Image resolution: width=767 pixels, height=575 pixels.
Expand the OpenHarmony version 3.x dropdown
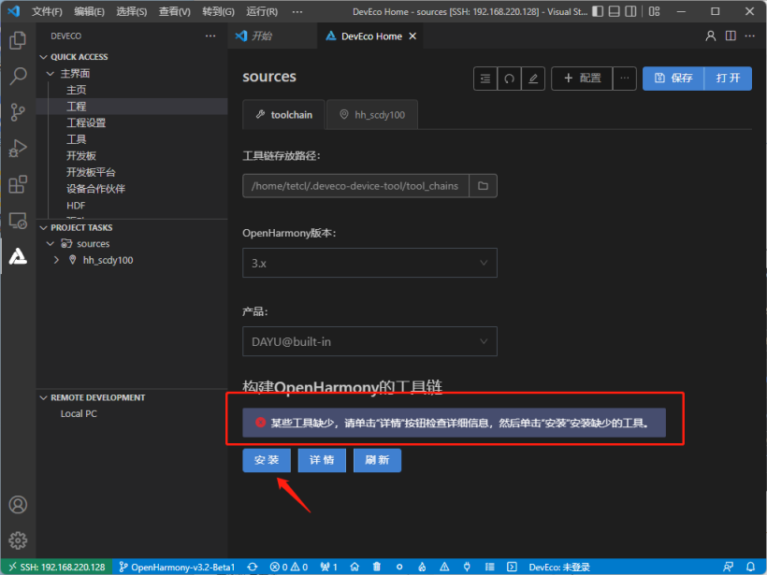pyautogui.click(x=369, y=263)
